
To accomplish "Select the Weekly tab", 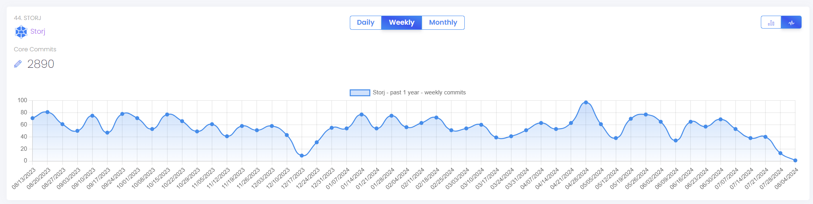I will click(402, 23).
